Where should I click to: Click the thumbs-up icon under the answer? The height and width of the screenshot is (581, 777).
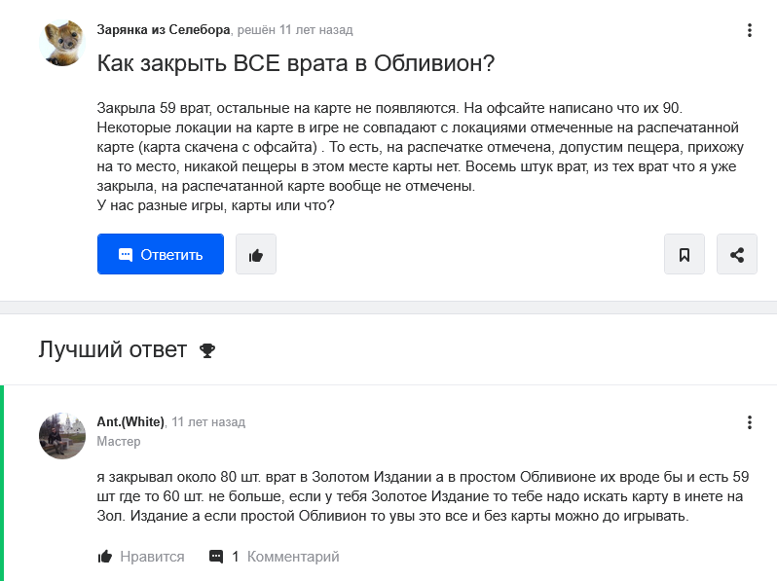[105, 557]
